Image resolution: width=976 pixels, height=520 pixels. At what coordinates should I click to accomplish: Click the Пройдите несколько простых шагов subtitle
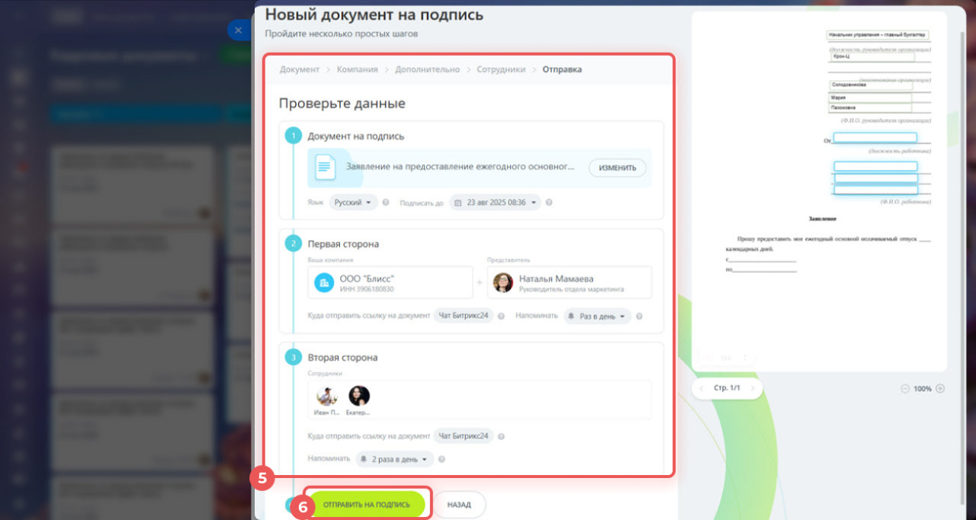(x=342, y=34)
